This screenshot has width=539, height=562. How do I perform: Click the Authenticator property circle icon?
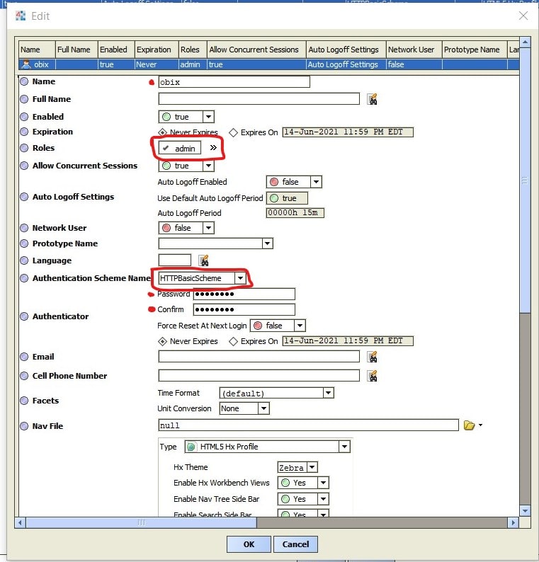tap(24, 316)
